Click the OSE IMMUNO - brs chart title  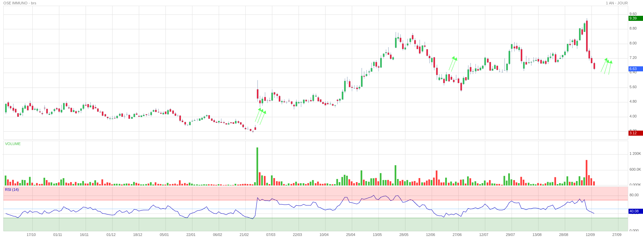pyautogui.click(x=20, y=3)
